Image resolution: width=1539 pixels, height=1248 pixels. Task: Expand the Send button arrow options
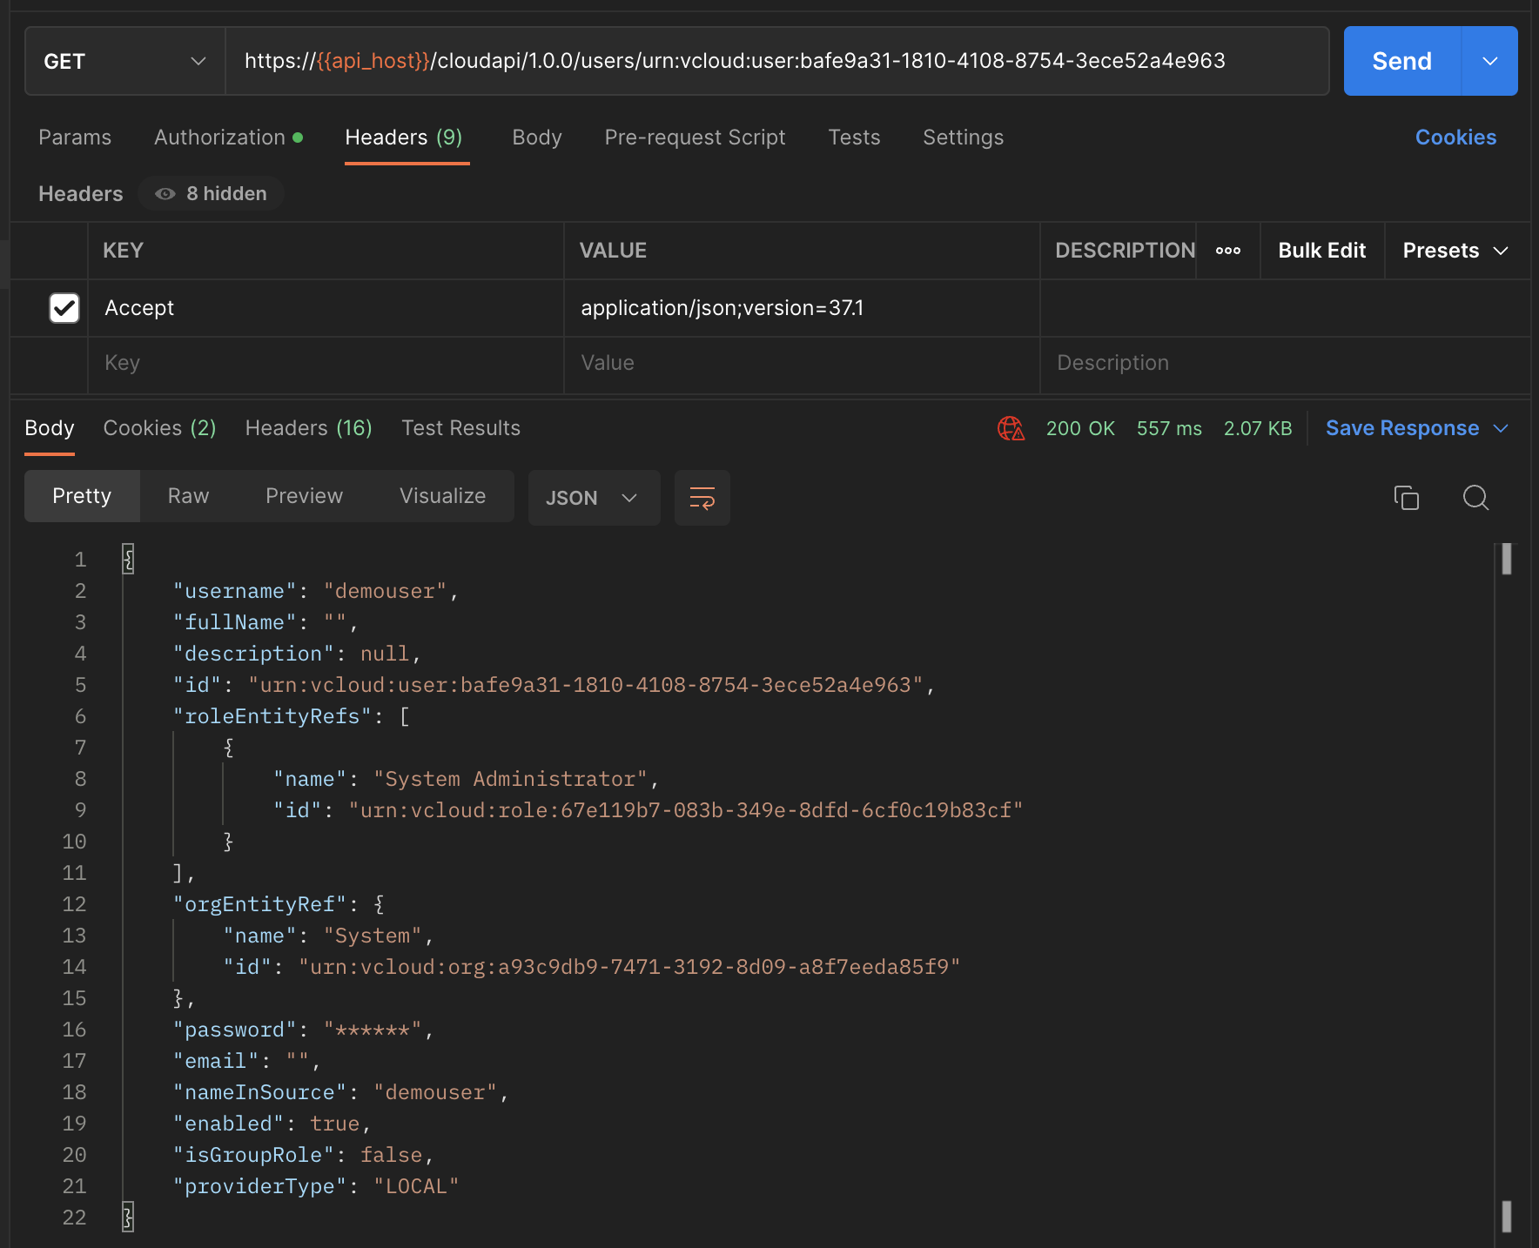(1489, 61)
